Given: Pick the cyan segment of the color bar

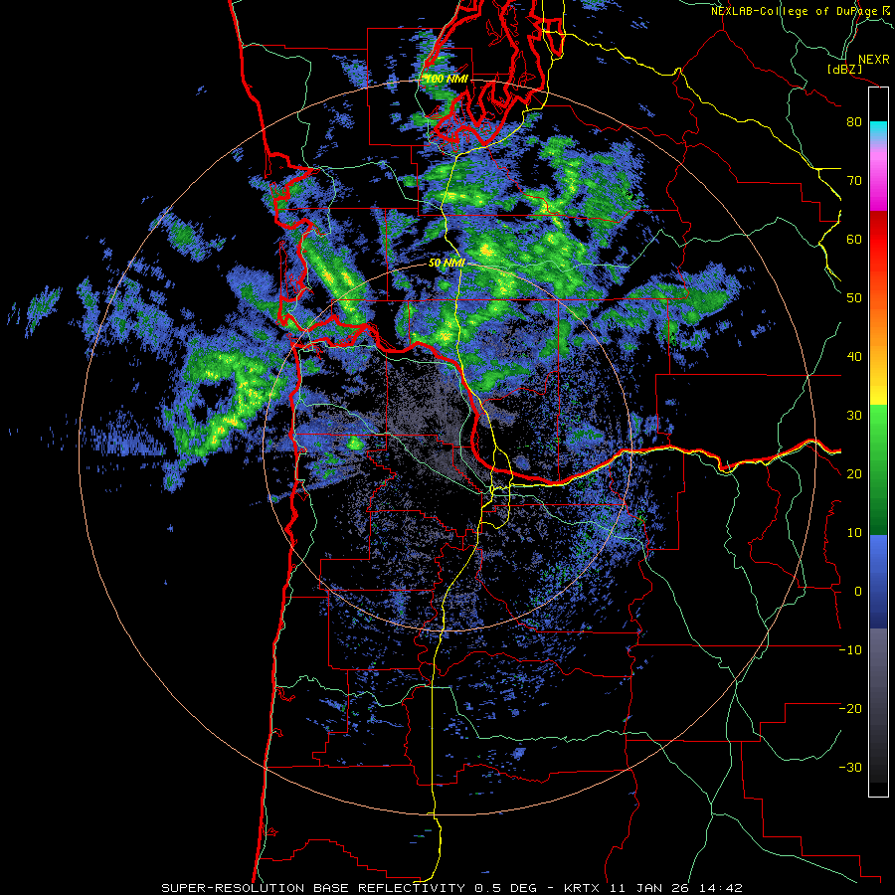Looking at the screenshot, I should [x=878, y=131].
